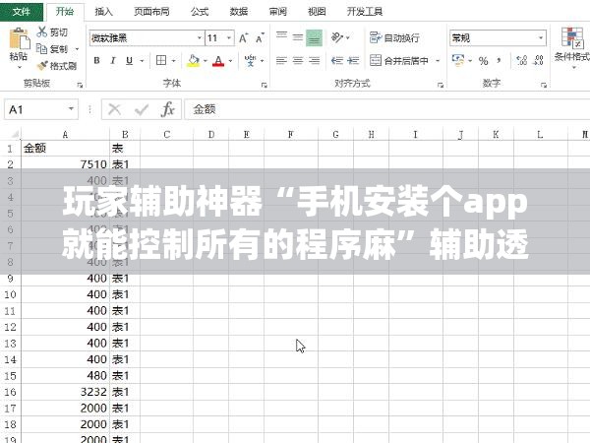Align text right
This screenshot has height=443, width=590.
point(315,60)
